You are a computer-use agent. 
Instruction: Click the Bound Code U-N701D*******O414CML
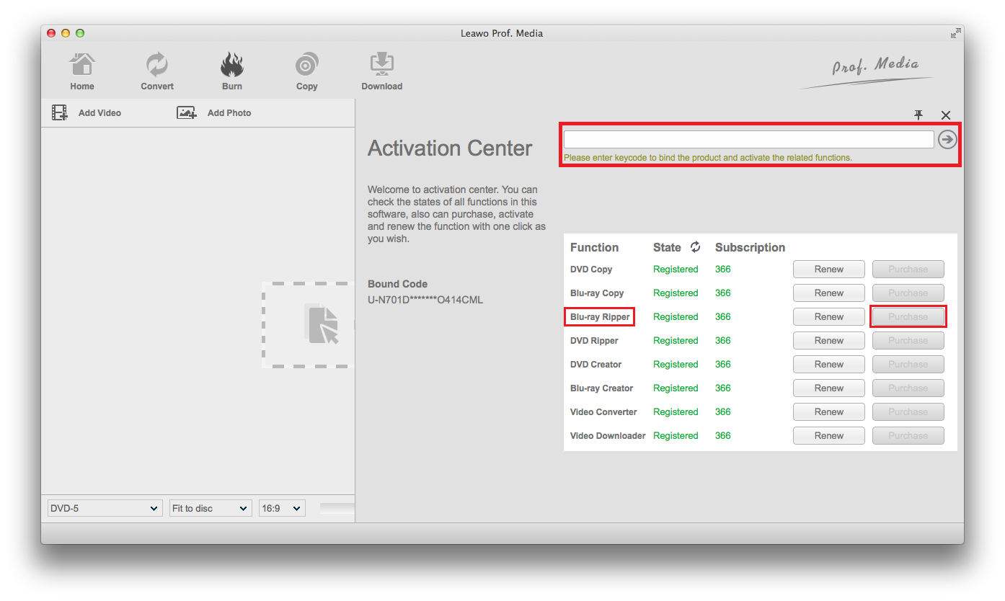pyautogui.click(x=425, y=300)
